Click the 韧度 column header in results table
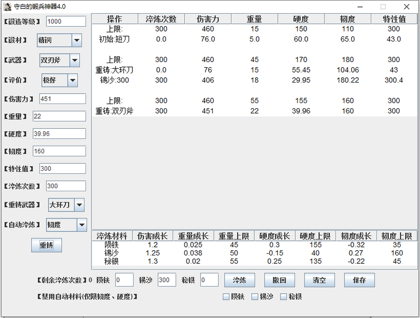The image size is (420, 318). pyautogui.click(x=347, y=19)
